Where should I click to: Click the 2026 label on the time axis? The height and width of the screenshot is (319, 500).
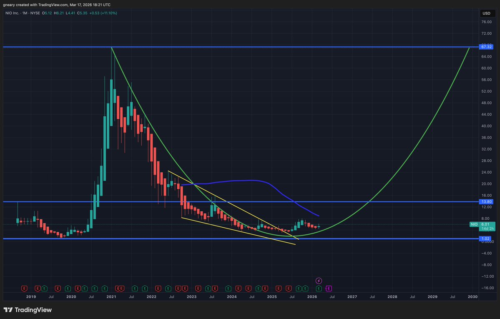click(x=312, y=296)
